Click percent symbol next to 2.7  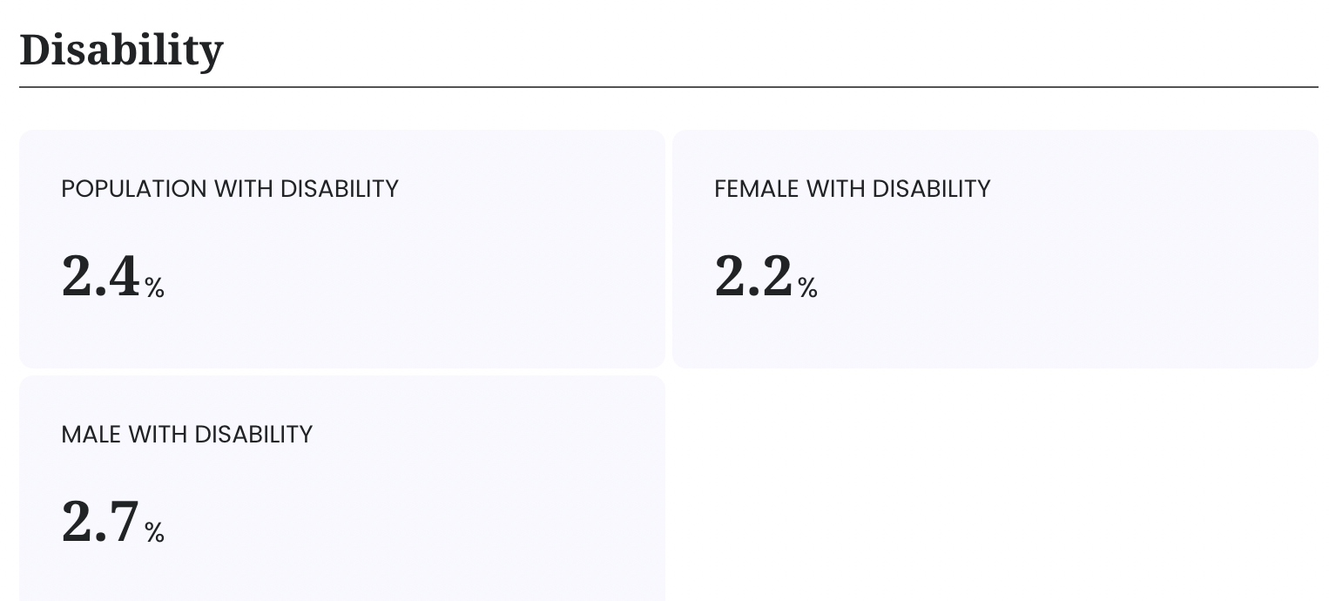(x=155, y=532)
